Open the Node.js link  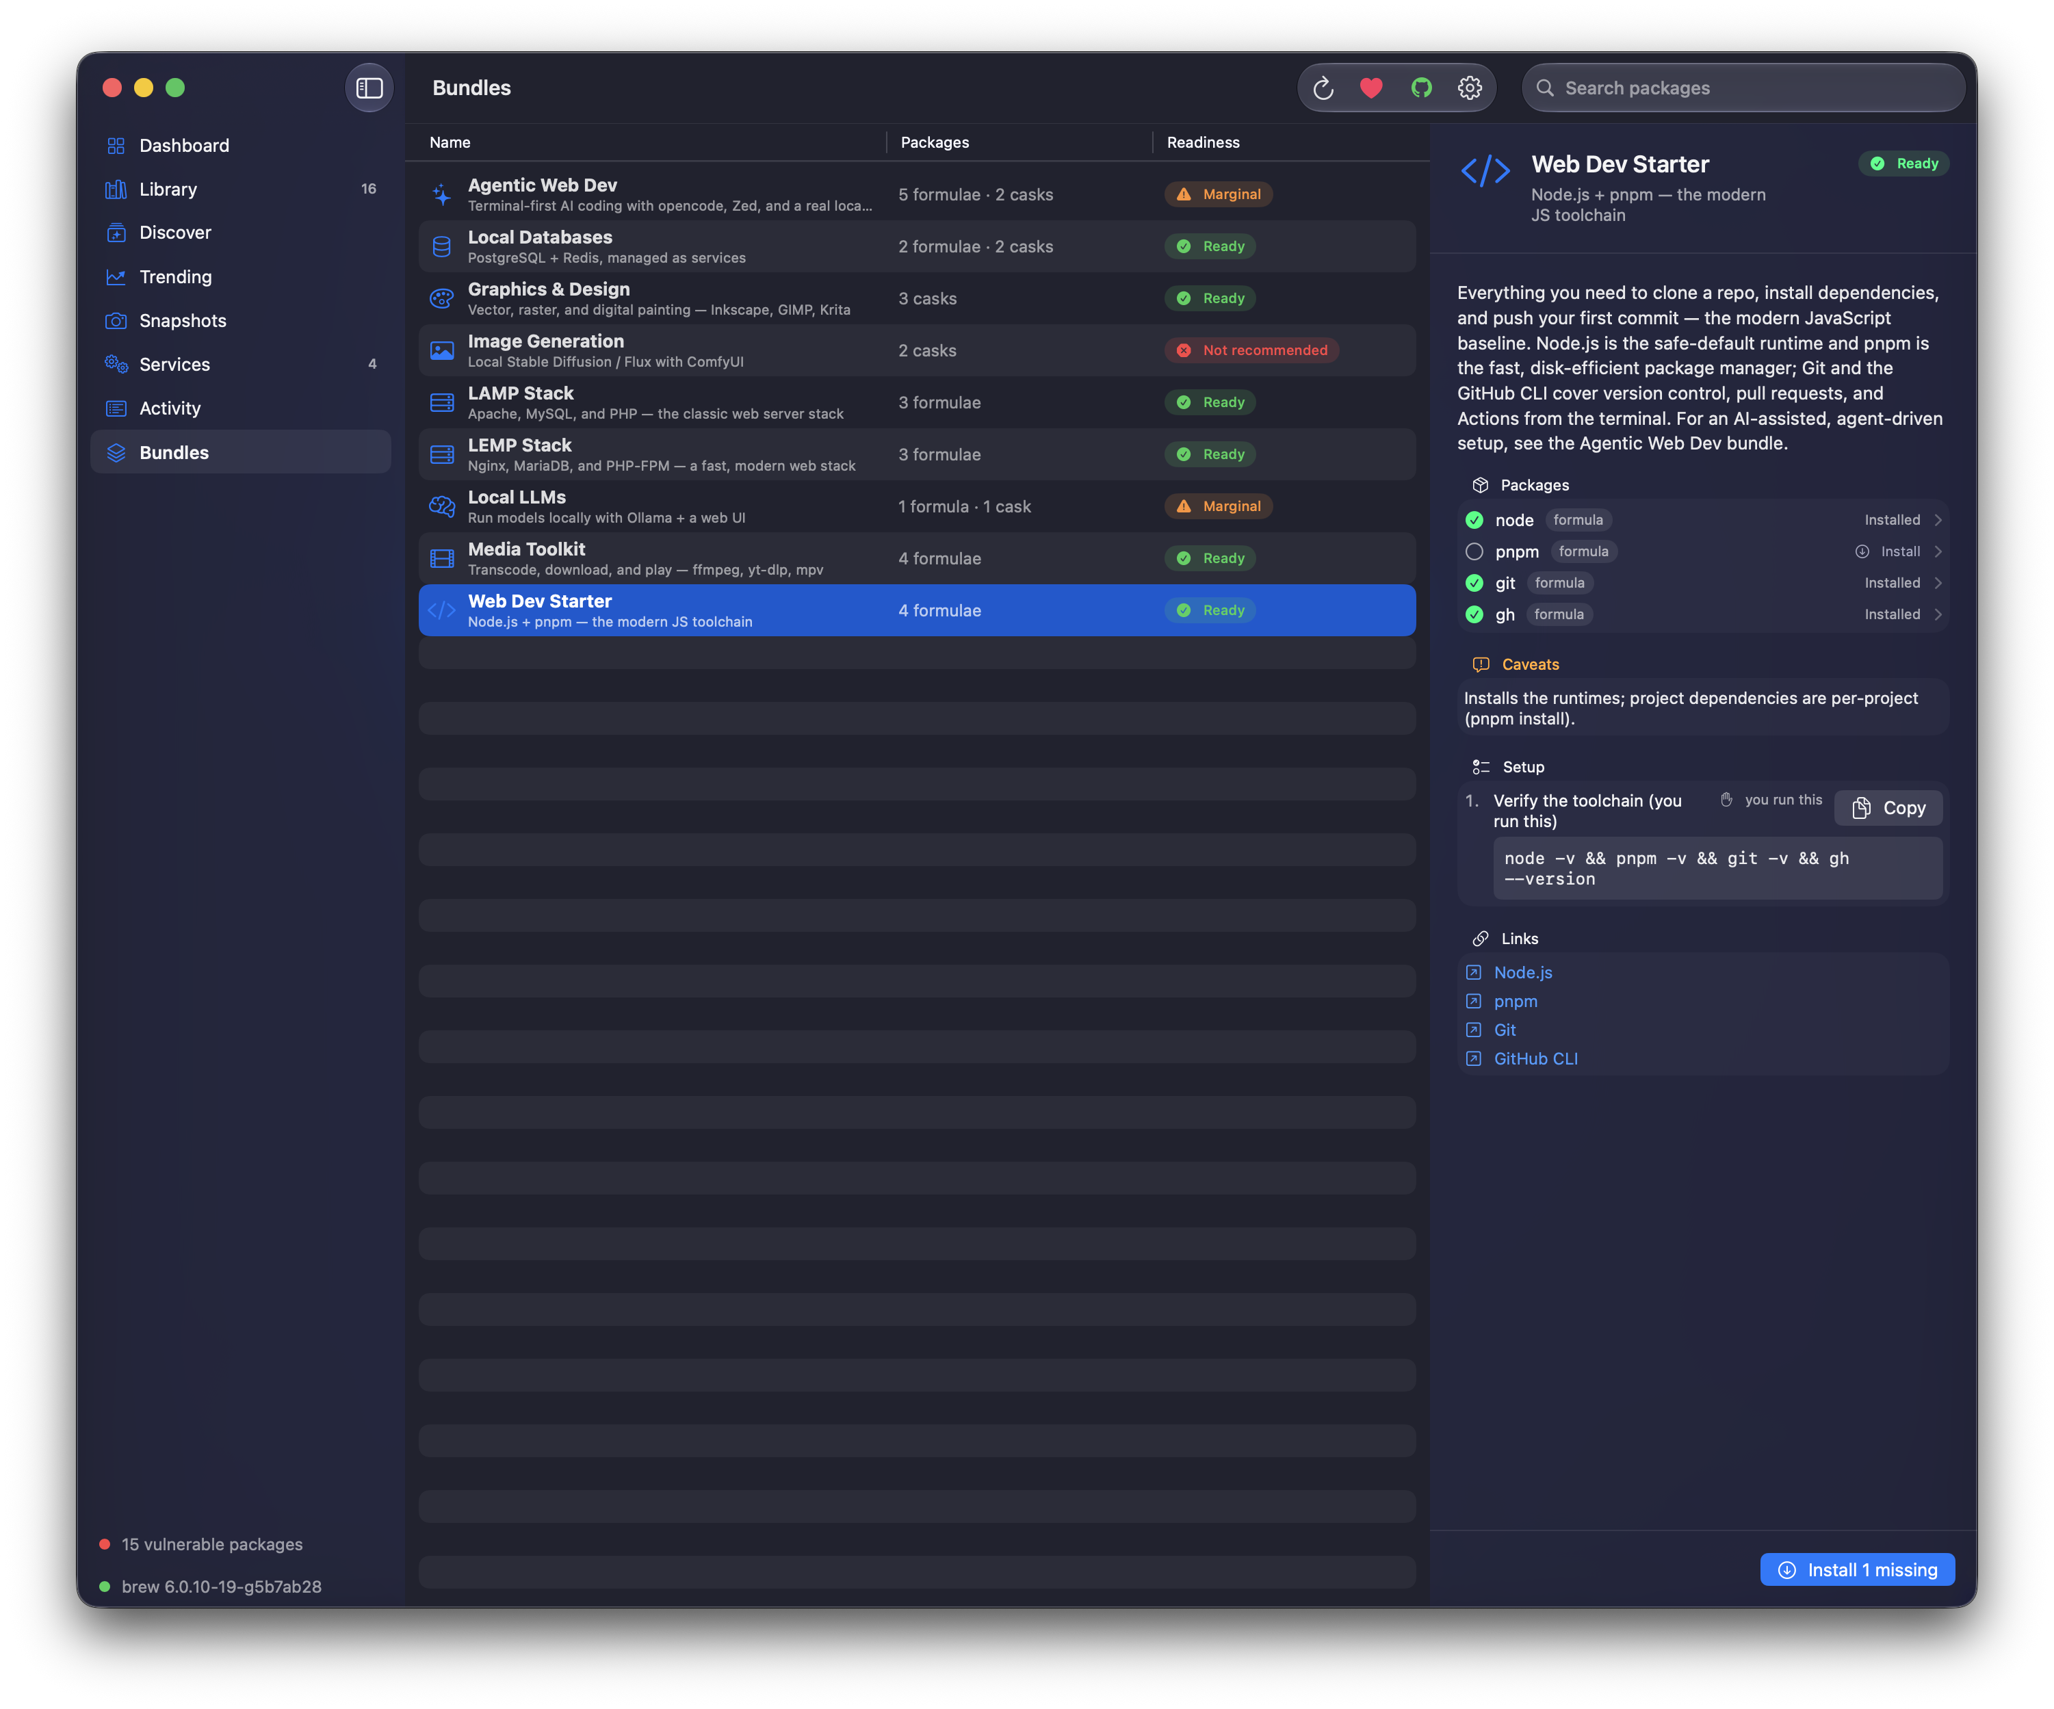[x=1523, y=972]
